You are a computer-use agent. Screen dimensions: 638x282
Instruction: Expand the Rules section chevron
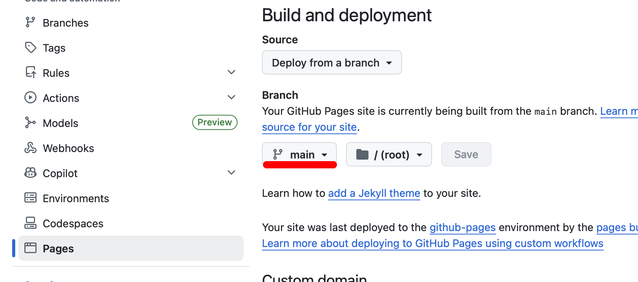pyautogui.click(x=231, y=72)
